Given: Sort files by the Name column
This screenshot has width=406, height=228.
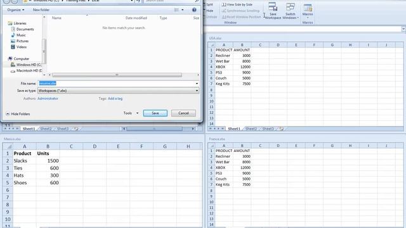Looking at the screenshot, I should click(56, 18).
